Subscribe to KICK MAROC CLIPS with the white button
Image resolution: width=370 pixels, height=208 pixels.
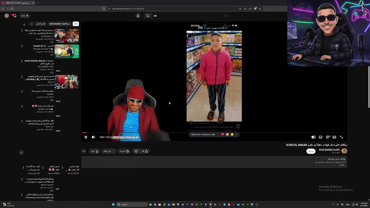[311, 151]
